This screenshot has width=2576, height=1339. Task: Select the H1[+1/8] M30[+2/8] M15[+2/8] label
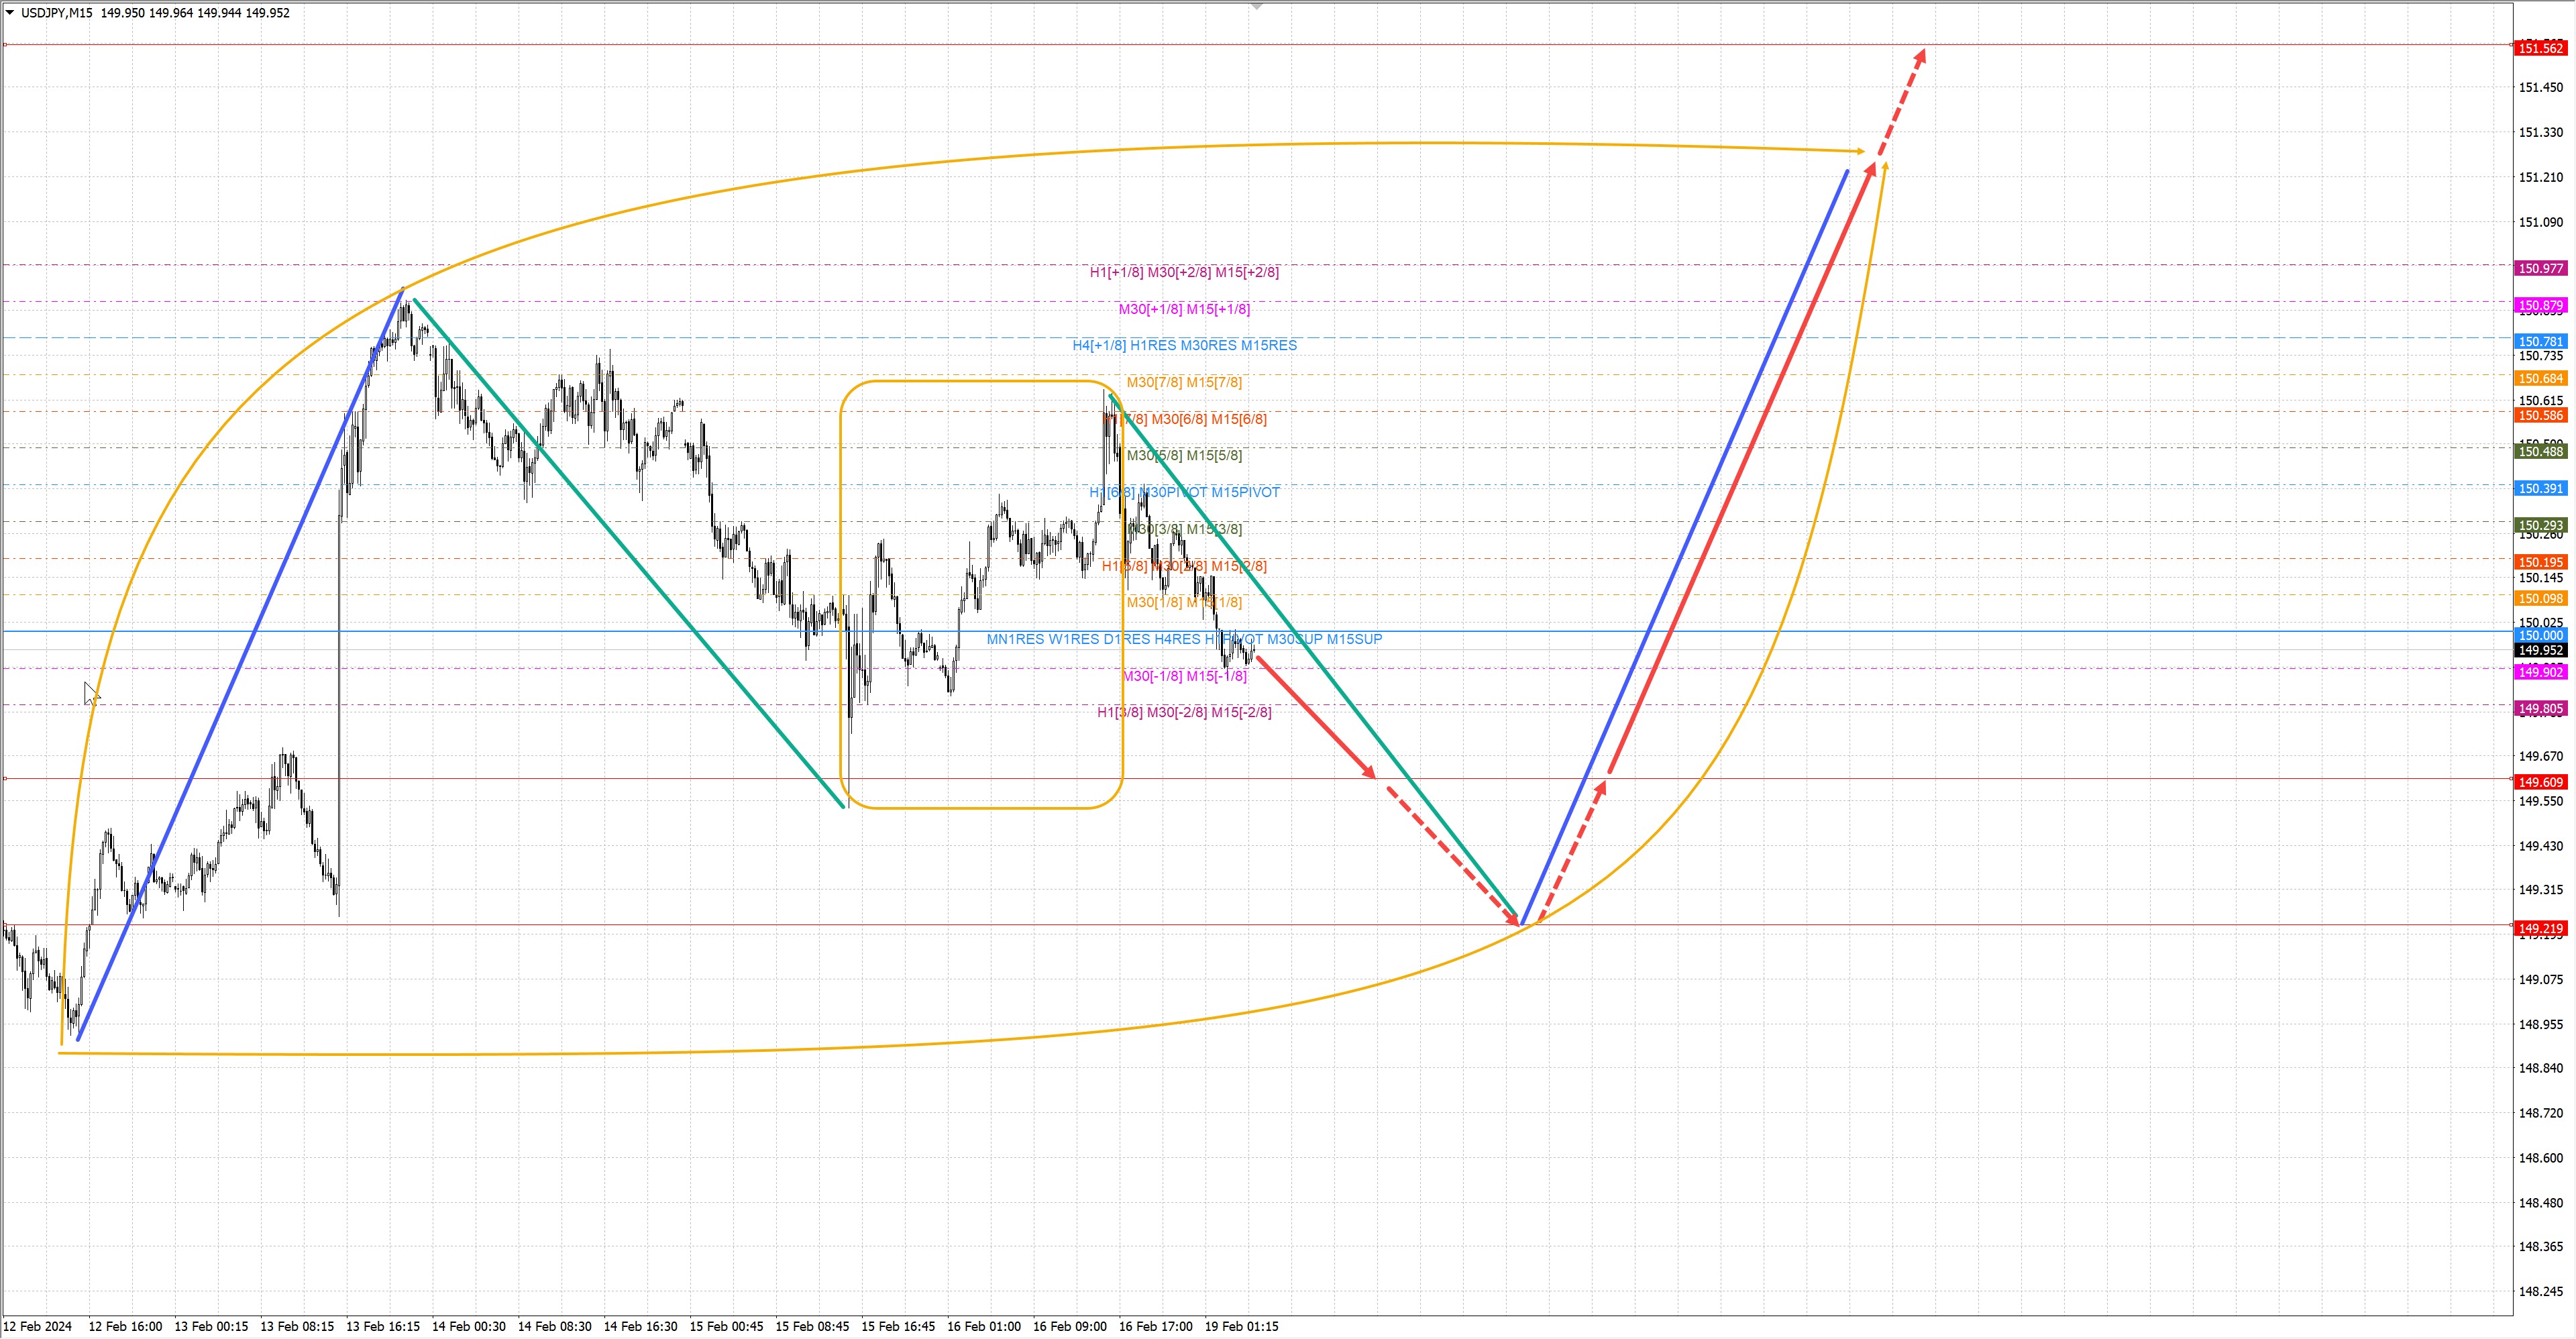[x=1184, y=272]
